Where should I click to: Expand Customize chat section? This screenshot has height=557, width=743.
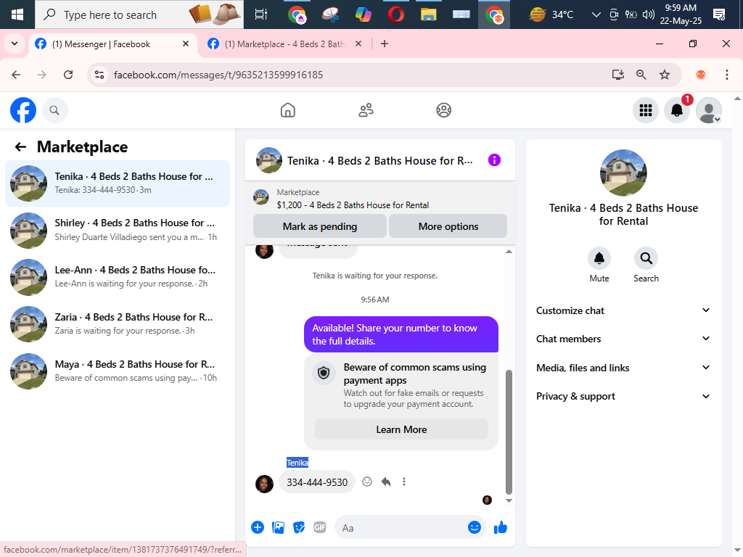point(623,310)
